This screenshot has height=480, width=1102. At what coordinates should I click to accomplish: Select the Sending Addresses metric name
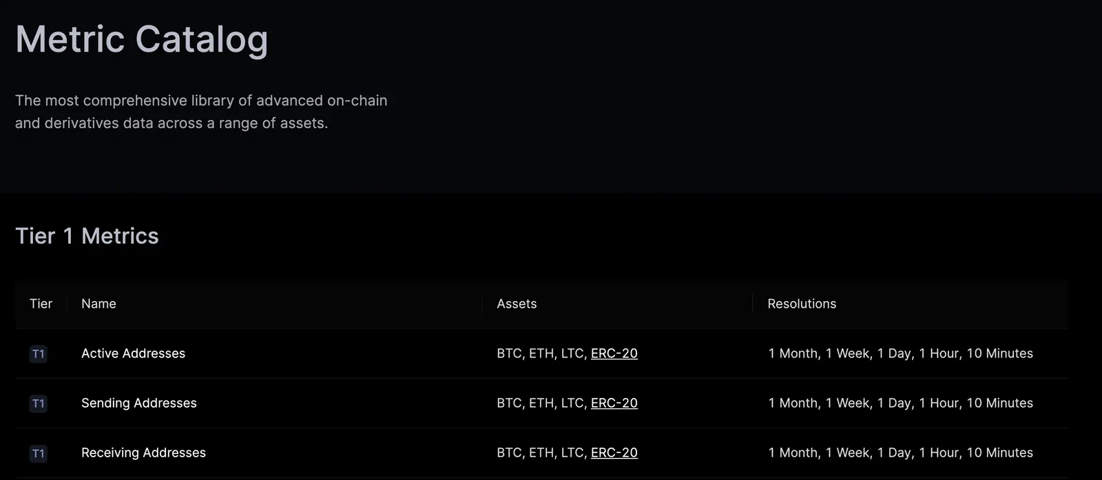(139, 403)
